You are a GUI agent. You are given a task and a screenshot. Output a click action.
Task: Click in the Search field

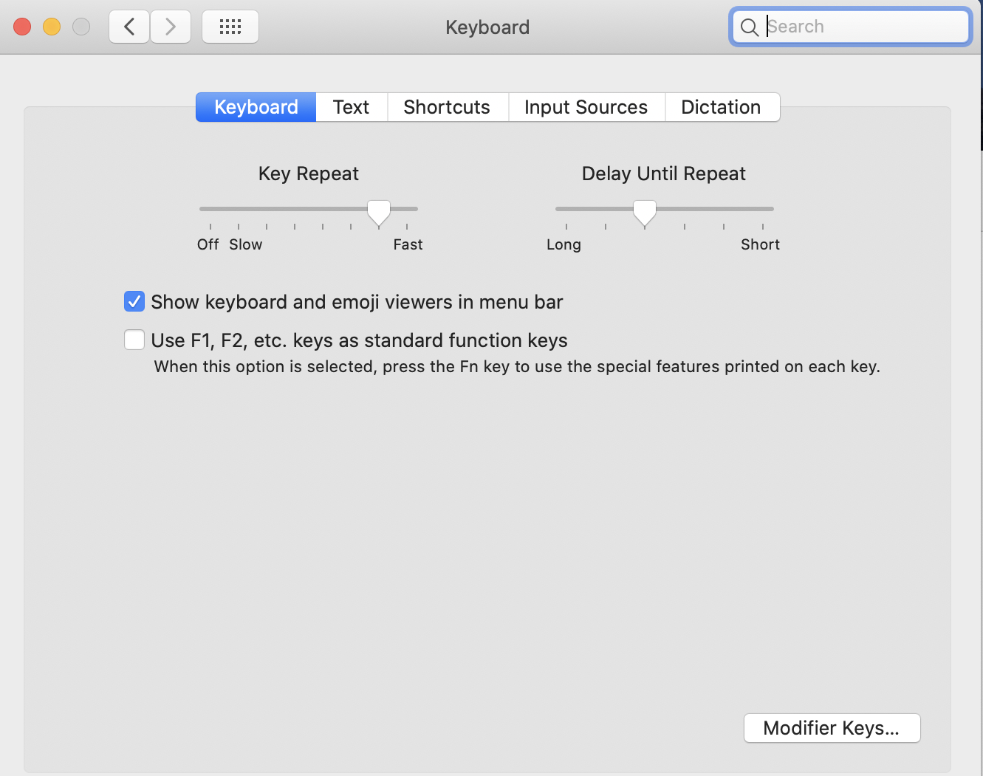(x=850, y=27)
